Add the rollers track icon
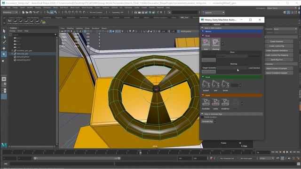This screenshot has width=301, height=169. pos(215,104)
